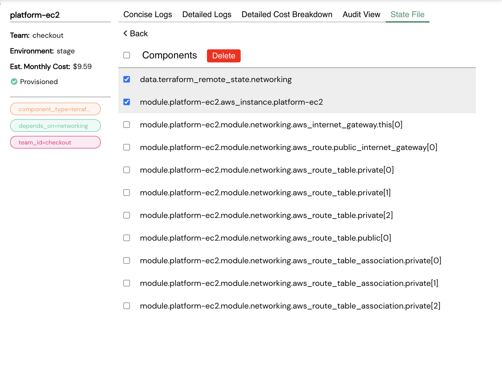502x380 pixels.
Task: Click data.terraform_remote_state.networking row text
Action: tap(216, 80)
